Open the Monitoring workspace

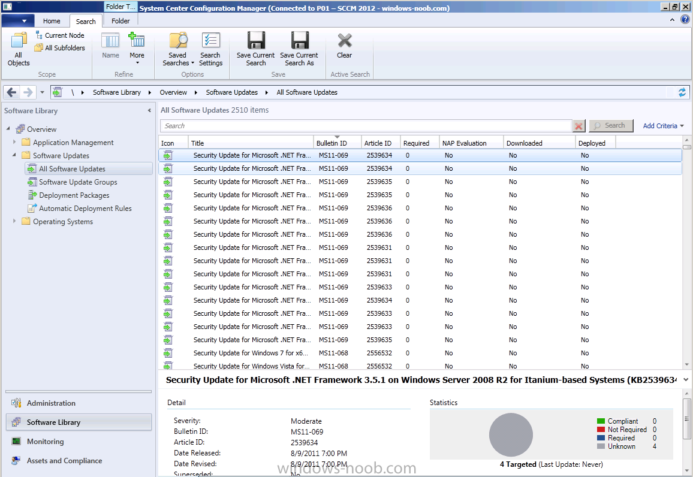coord(79,441)
